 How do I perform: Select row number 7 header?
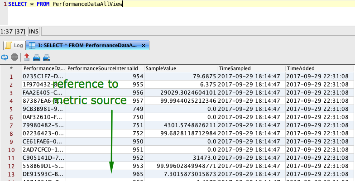pyautogui.click(x=11, y=126)
